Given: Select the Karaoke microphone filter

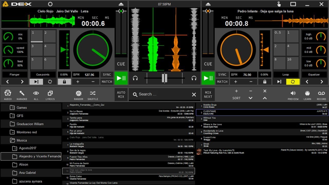Looking at the screenshot, I should (22, 95).
